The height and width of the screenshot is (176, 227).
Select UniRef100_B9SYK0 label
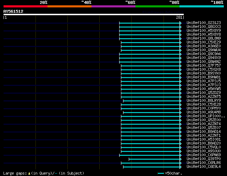(x=204, y=74)
